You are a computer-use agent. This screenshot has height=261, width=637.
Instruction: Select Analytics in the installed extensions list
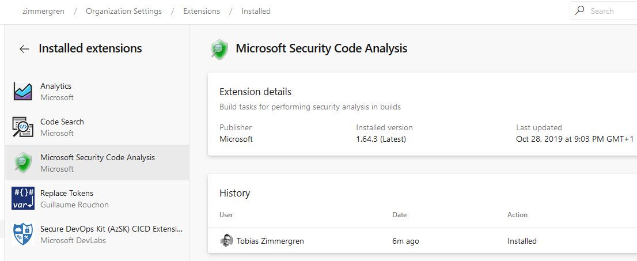click(56, 86)
